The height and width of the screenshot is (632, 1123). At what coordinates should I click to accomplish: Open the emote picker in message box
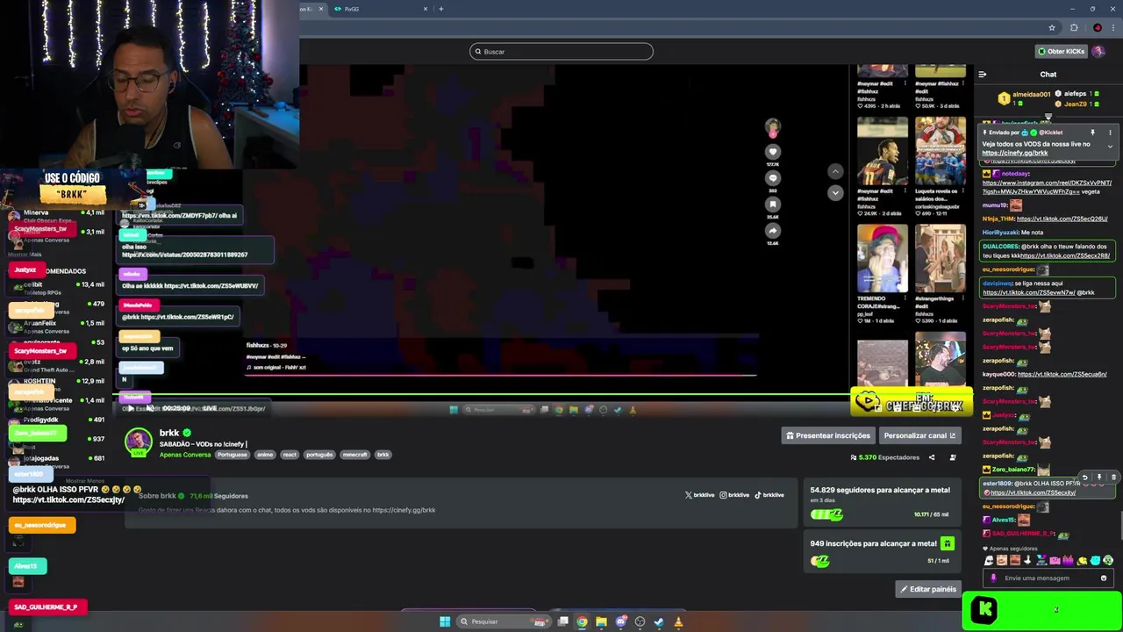[x=1104, y=578]
